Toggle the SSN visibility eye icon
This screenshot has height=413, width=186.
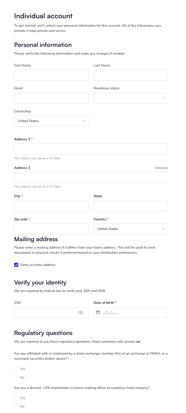(81, 312)
